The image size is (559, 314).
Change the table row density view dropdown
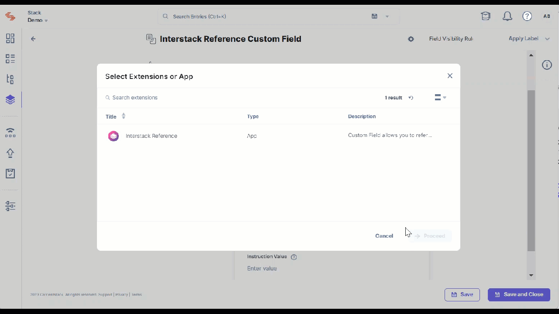click(440, 98)
